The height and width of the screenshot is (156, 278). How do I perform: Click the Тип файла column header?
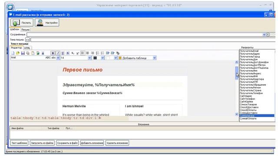point(53,128)
